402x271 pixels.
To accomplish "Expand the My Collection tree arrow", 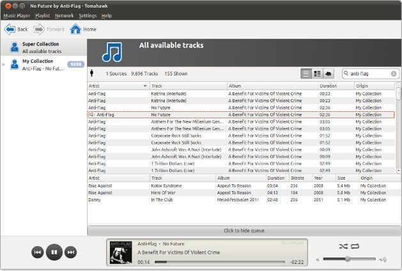I will point(4,65).
